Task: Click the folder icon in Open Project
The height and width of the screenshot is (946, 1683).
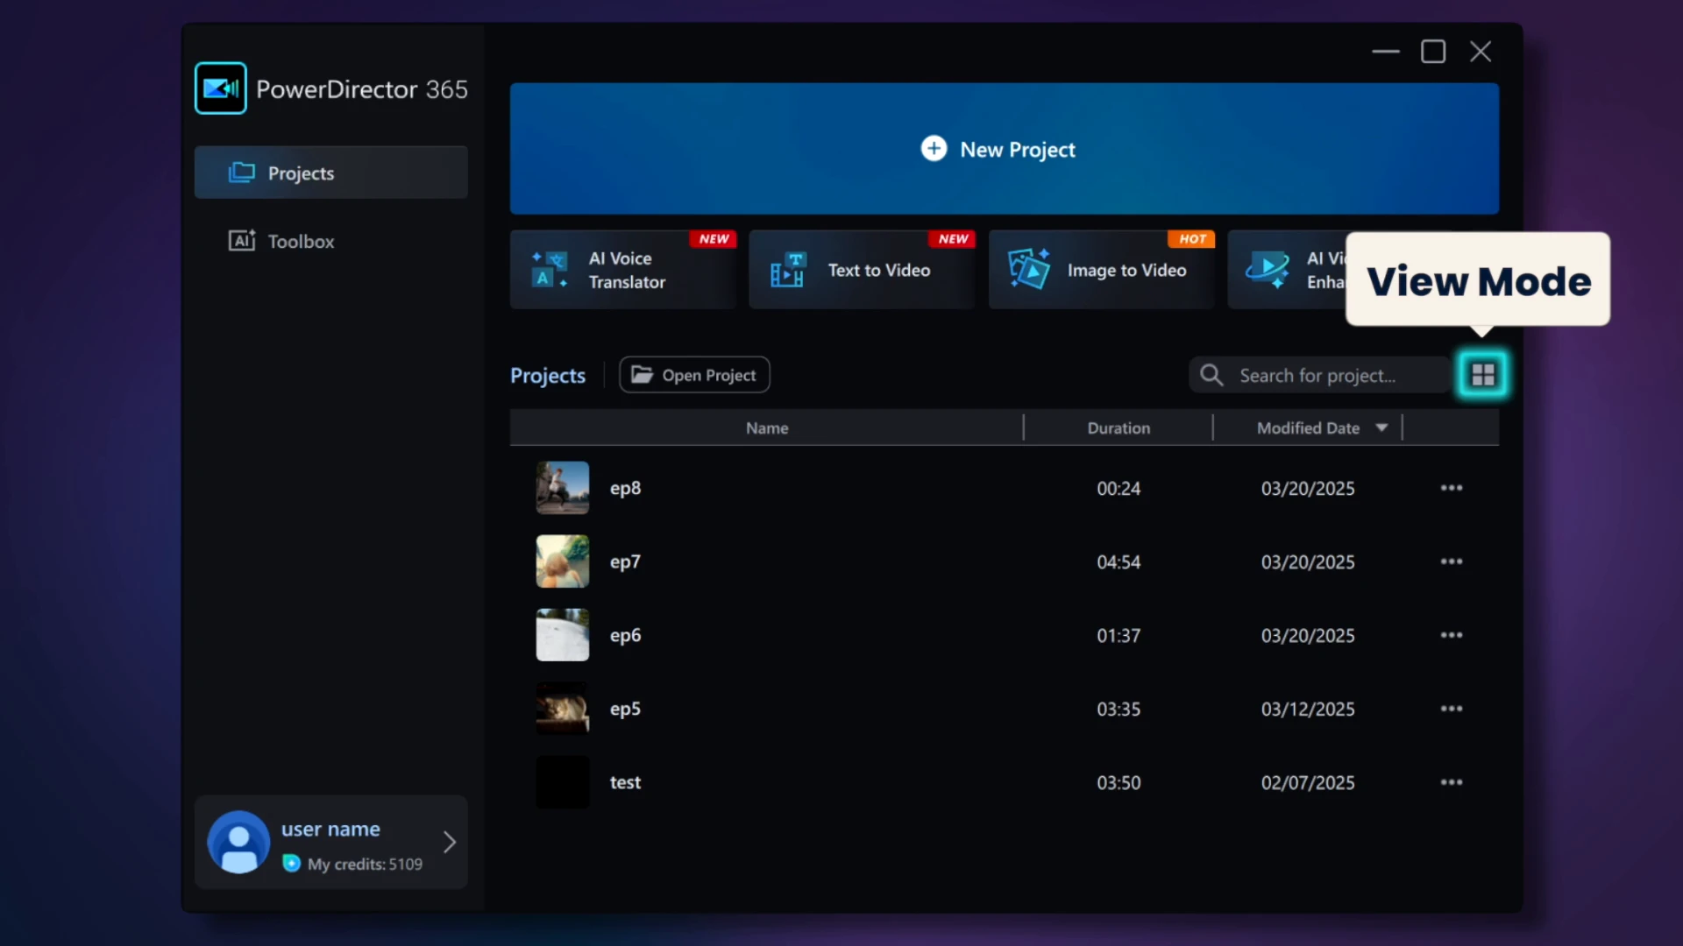Action: coord(643,375)
